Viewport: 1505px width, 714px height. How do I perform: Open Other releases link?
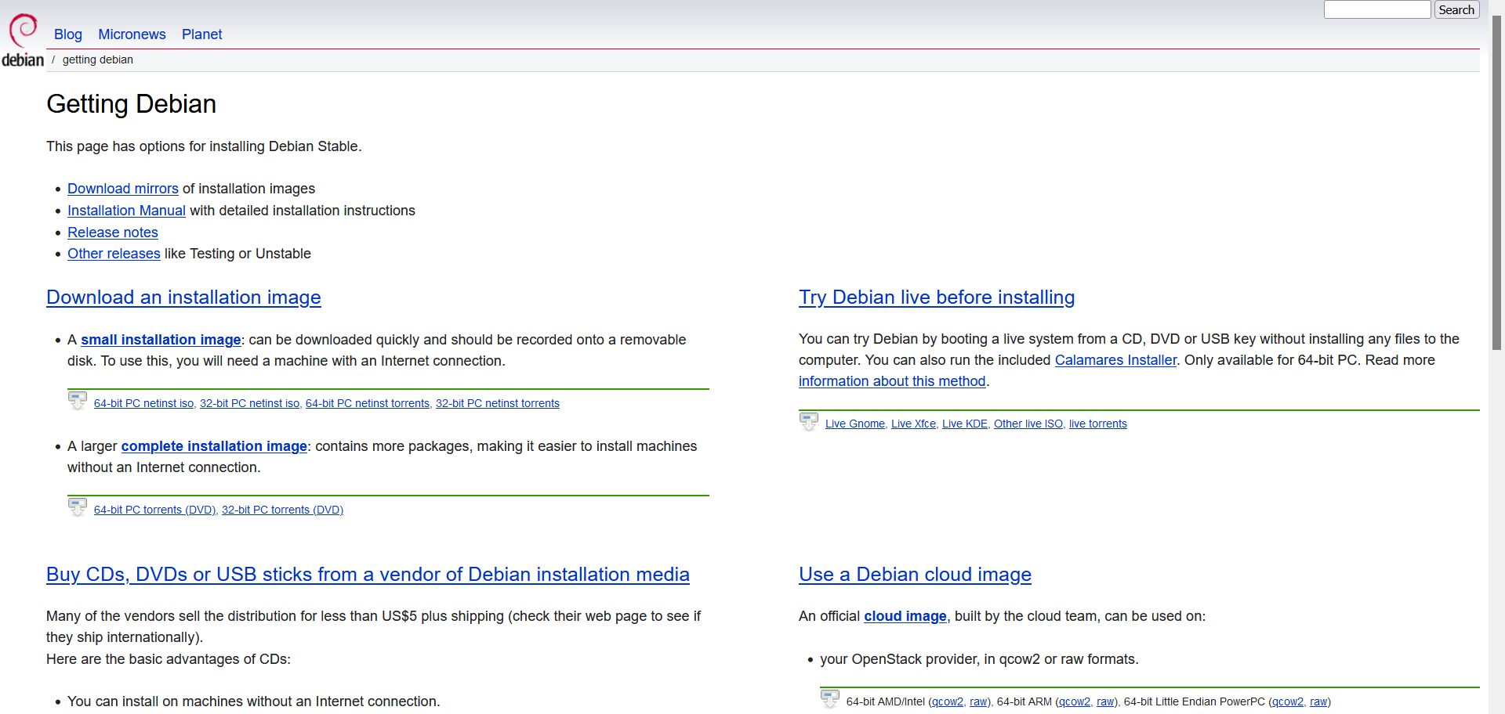coord(114,254)
